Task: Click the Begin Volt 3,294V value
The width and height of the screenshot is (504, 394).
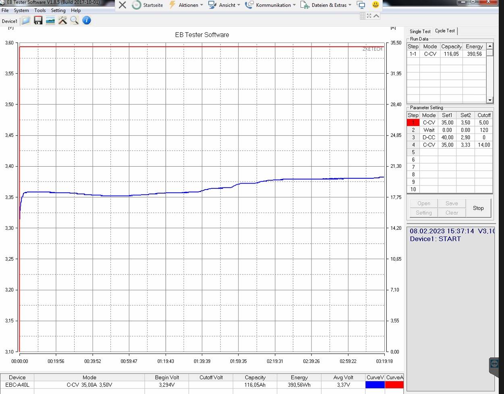Action: pos(167,385)
